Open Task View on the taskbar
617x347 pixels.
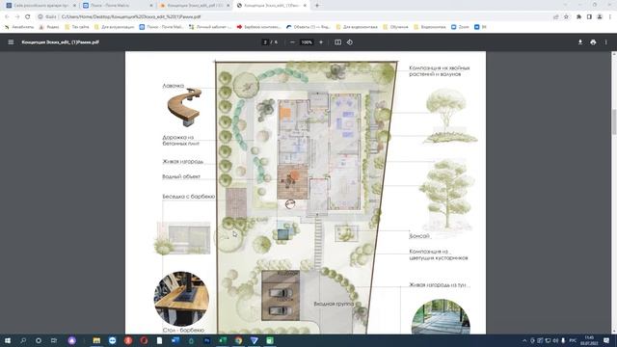point(54,340)
